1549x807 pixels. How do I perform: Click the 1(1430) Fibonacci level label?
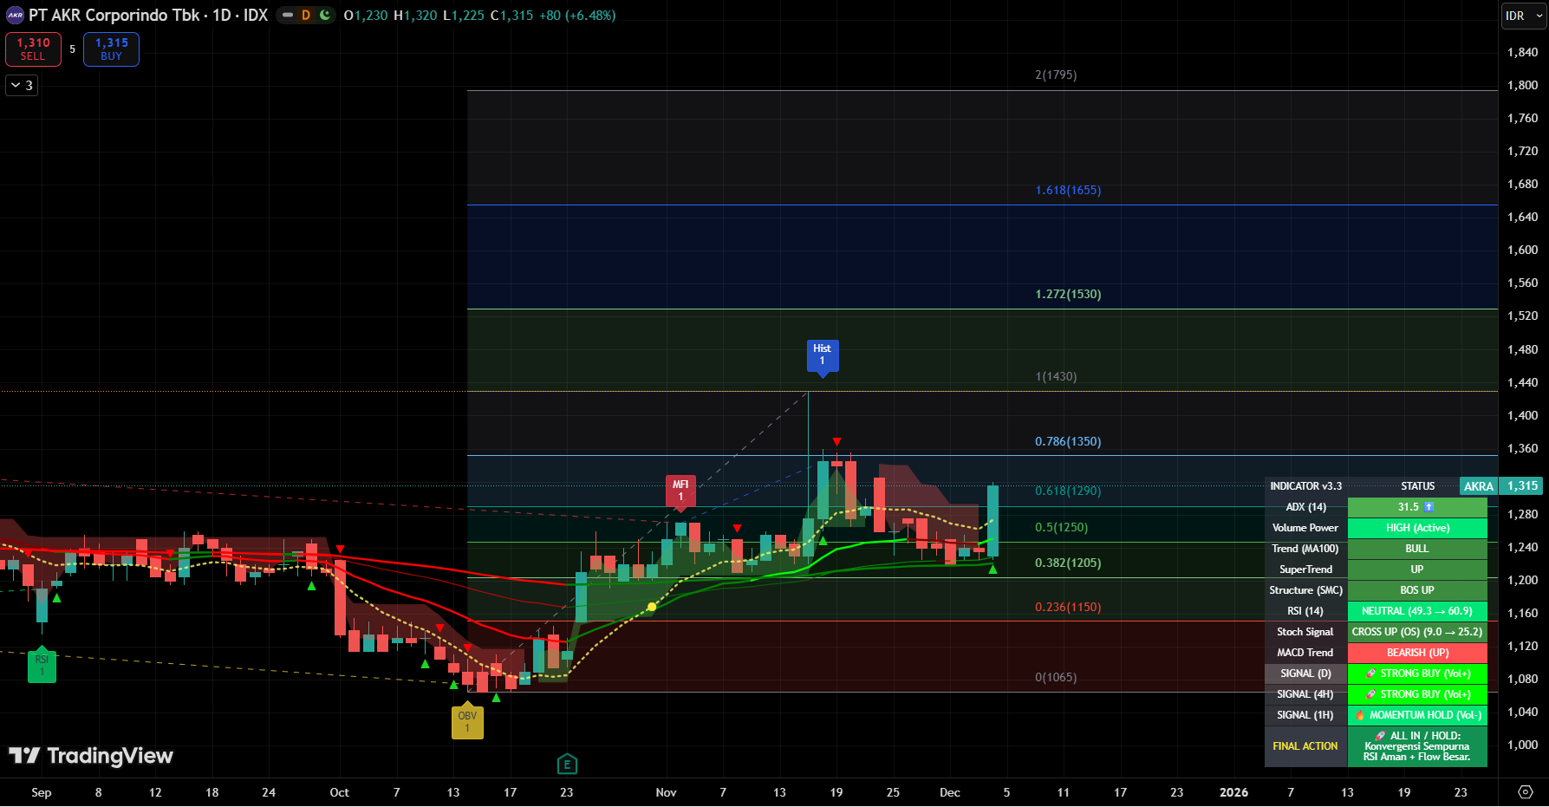[x=1056, y=376]
